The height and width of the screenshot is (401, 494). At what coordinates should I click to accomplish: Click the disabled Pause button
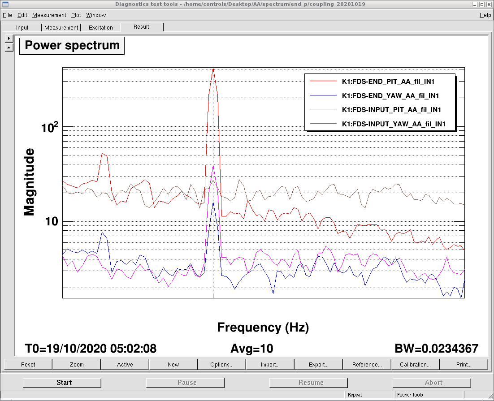tap(185, 383)
